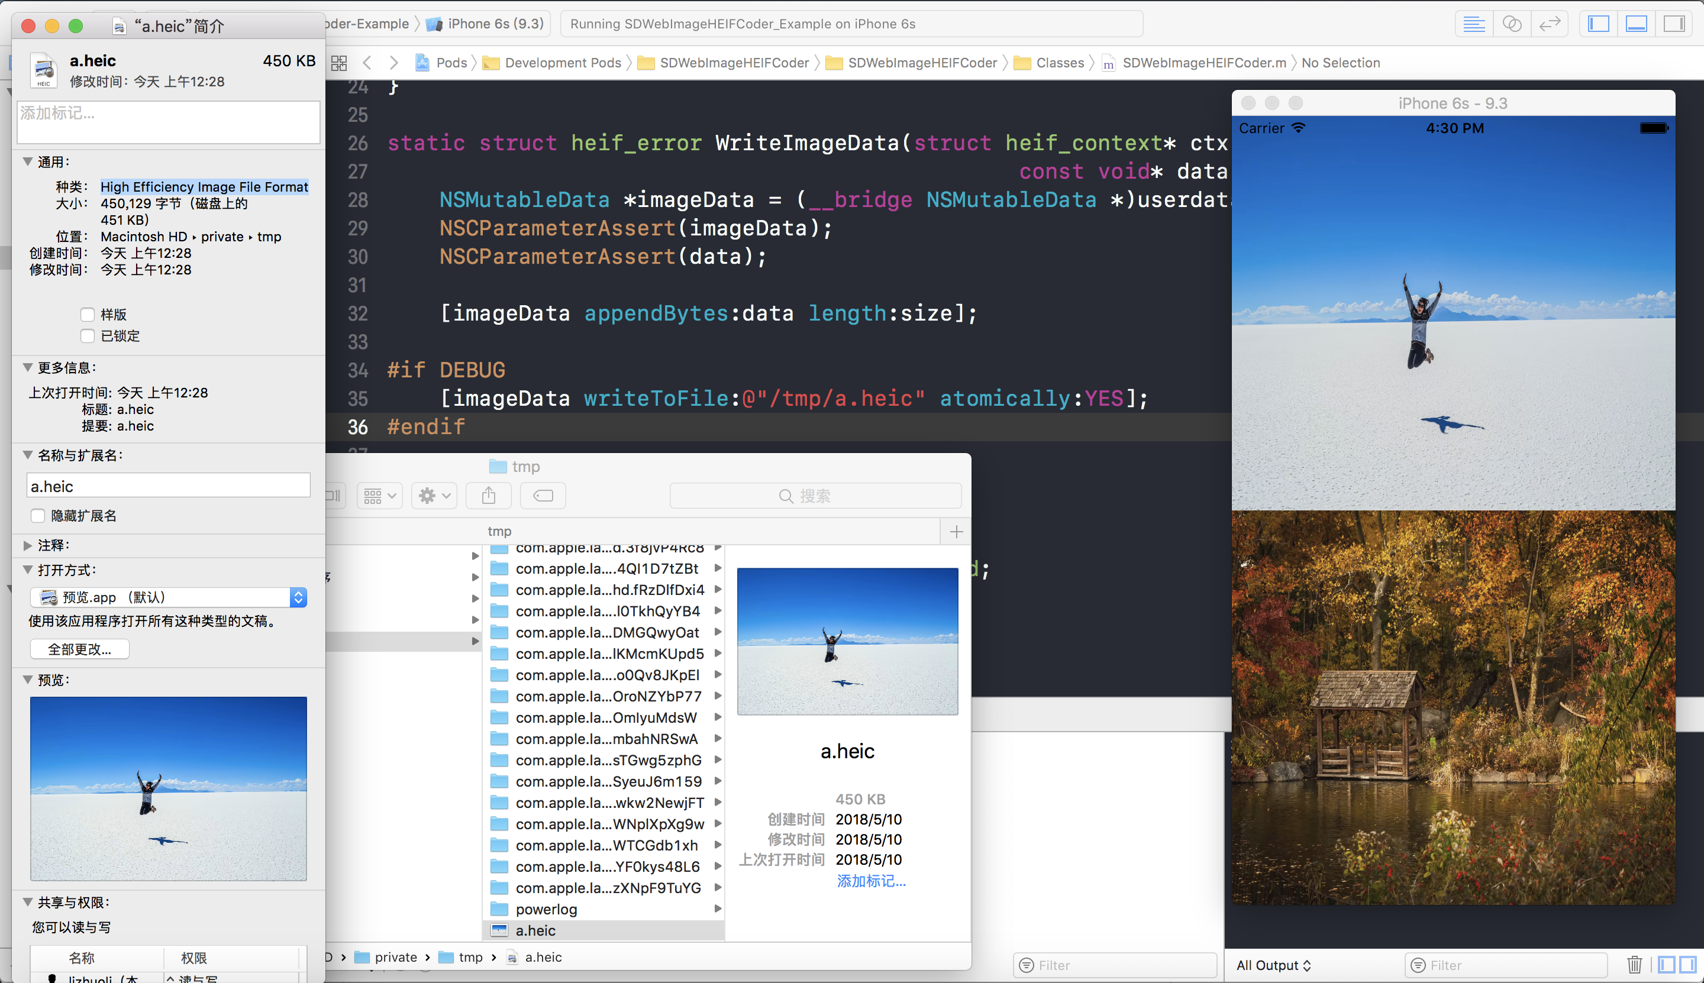Viewport: 1704px width, 983px height.
Task: Click the Finder 搜索 search field
Action: coord(815,496)
